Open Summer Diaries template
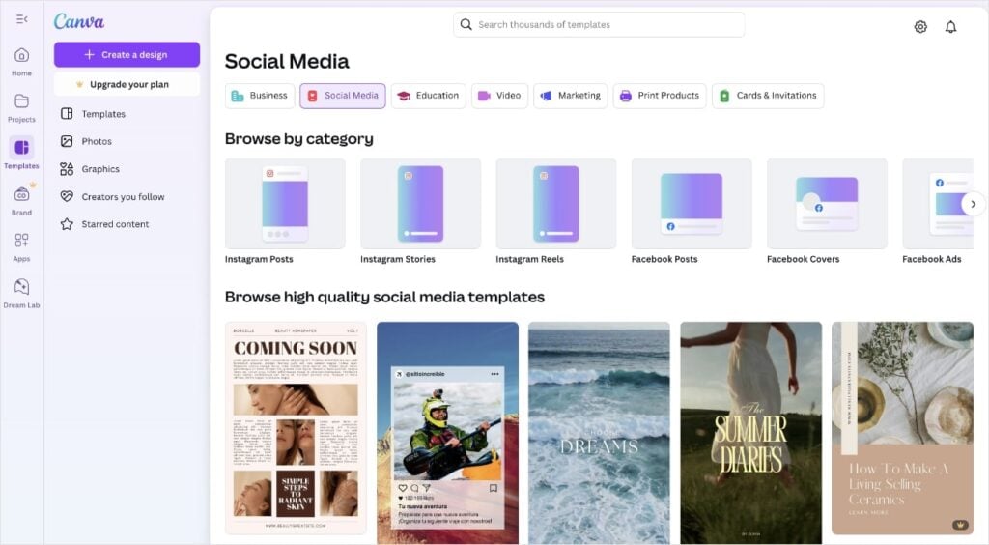The height and width of the screenshot is (545, 989). pos(750,433)
